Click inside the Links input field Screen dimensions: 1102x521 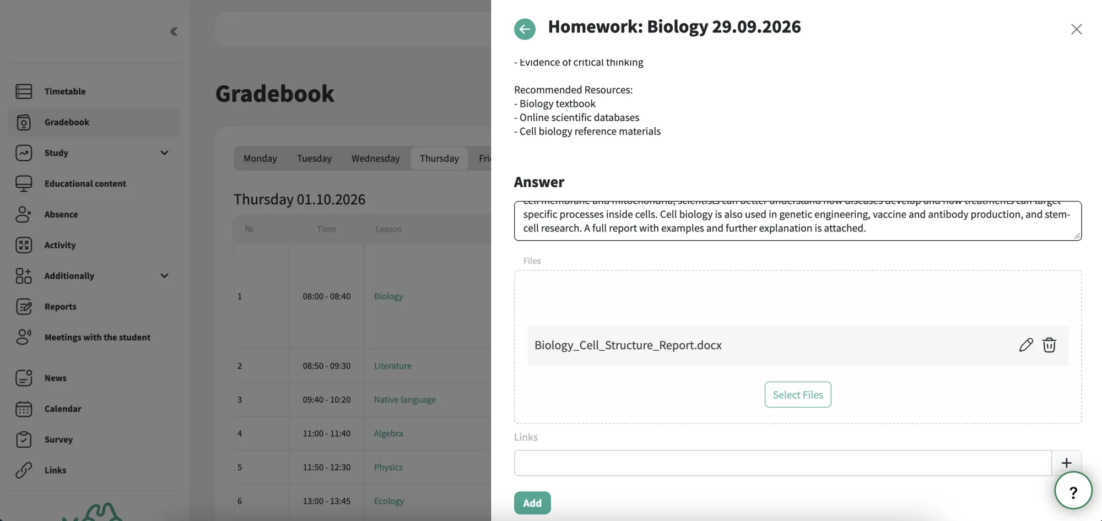coord(783,463)
